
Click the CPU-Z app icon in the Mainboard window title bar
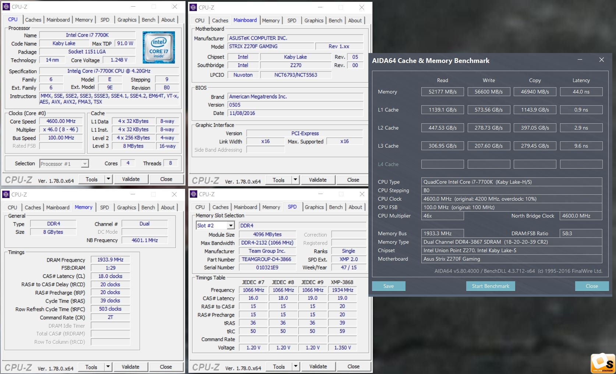pyautogui.click(x=194, y=7)
